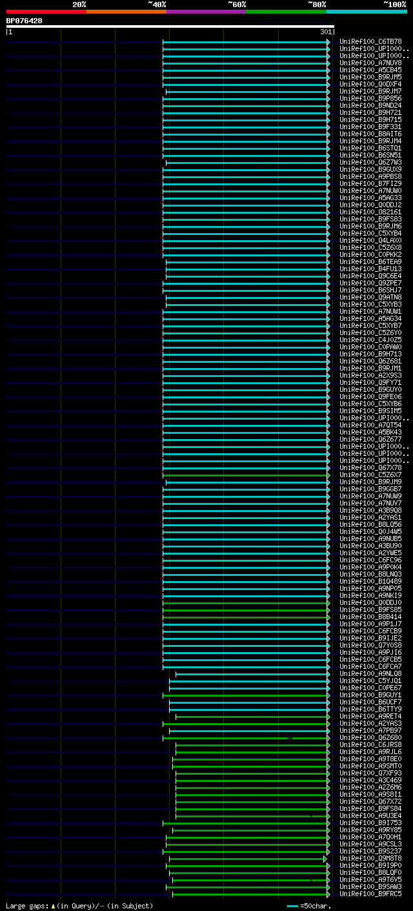Screen dimensions: 413x911
Task: Select the hit label UniRef100_Q94TN8
Action: tap(370, 298)
